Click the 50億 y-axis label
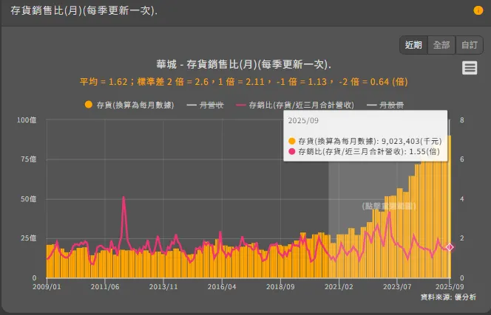The height and width of the screenshot is (315, 491). 29,199
